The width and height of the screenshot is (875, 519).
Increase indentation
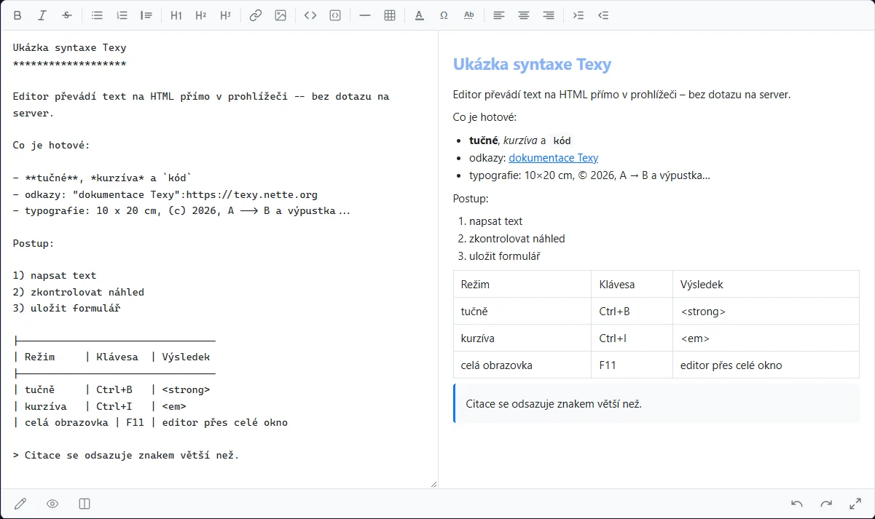tap(578, 15)
